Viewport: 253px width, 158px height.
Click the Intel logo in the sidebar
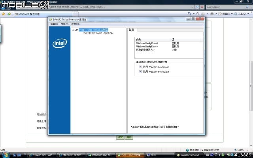[x=60, y=43]
